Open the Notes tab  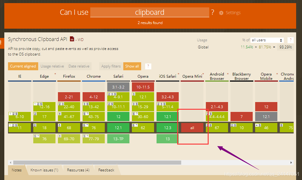click(17, 170)
